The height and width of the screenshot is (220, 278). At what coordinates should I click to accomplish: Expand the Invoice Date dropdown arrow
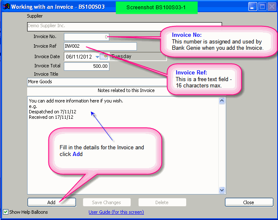point(97,56)
